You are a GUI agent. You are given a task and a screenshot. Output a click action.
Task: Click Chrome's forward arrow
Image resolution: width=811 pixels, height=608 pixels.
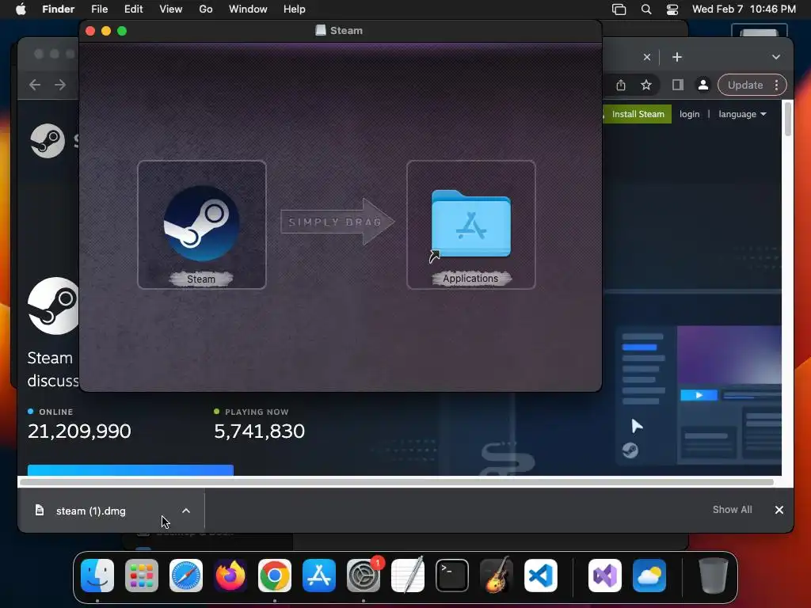(x=60, y=85)
